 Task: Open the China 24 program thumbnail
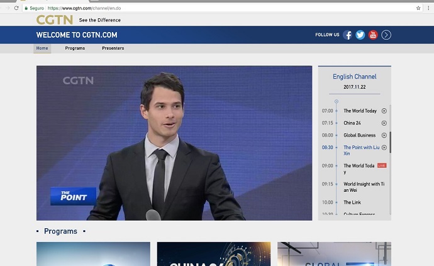214,254
